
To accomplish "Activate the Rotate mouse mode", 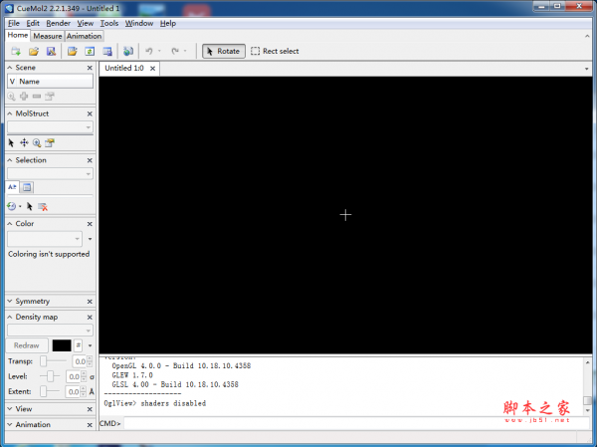I will click(x=224, y=51).
